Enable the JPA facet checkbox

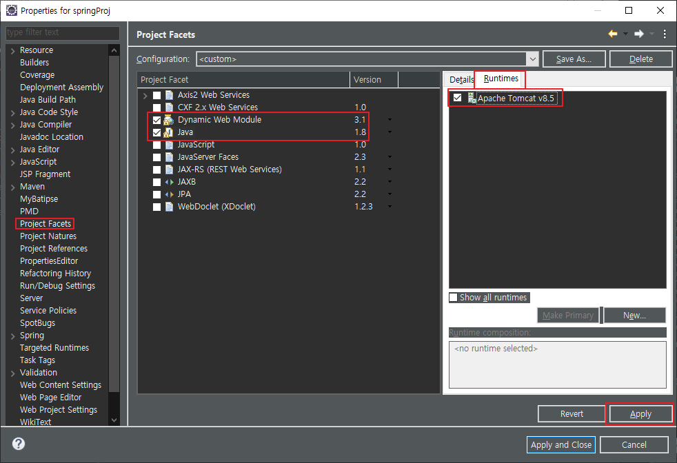pos(156,195)
